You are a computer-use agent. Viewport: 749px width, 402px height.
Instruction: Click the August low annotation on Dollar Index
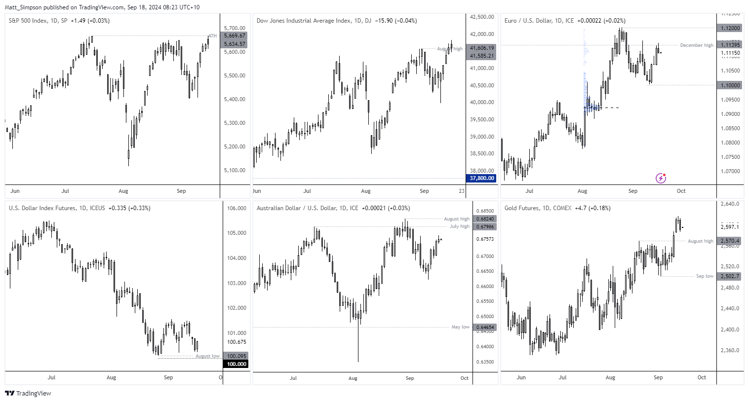[x=207, y=356]
